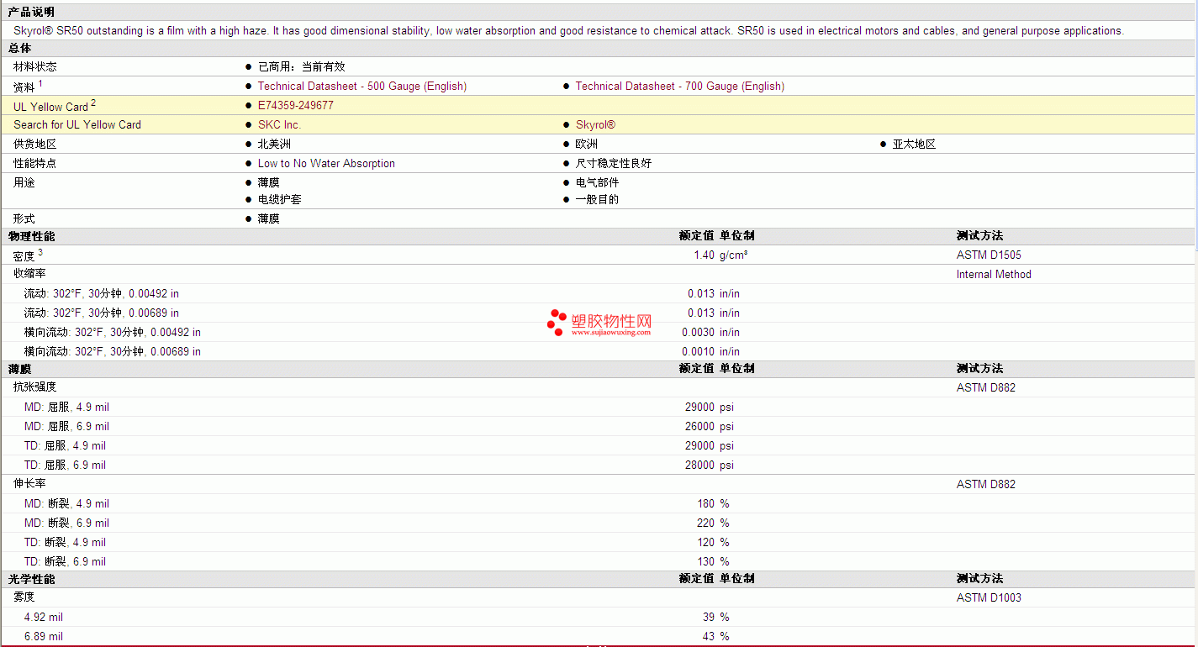The image size is (1198, 647).
Task: Click elongation value 120
Action: click(x=705, y=543)
